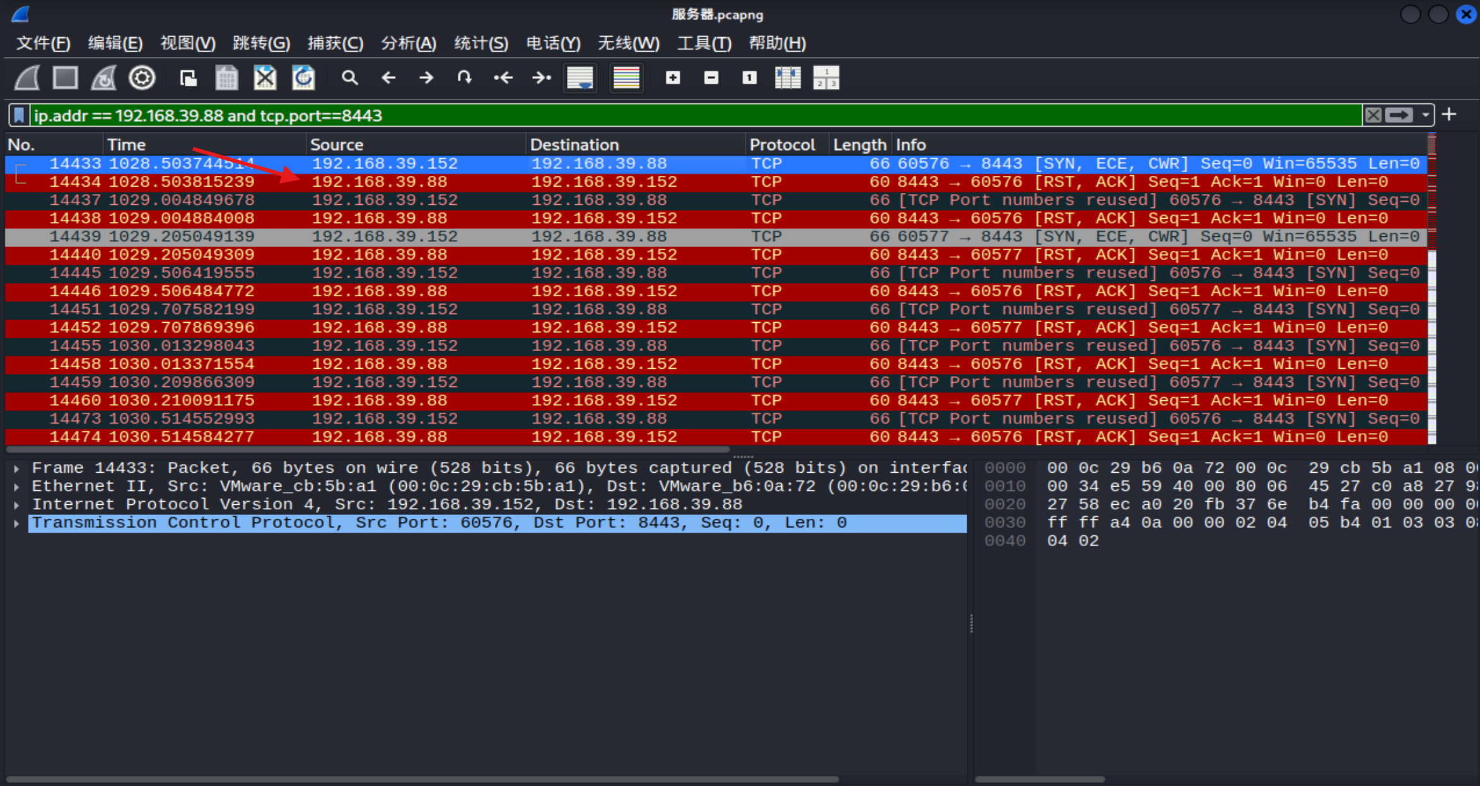Open the 捕获(C) menu

(x=335, y=43)
